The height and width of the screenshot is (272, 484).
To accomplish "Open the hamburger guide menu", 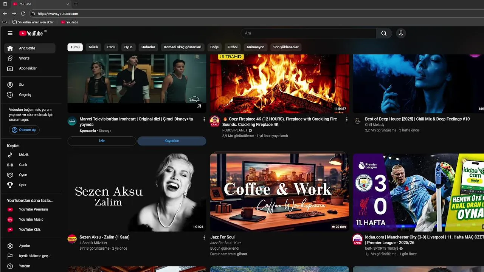I will coord(10,33).
